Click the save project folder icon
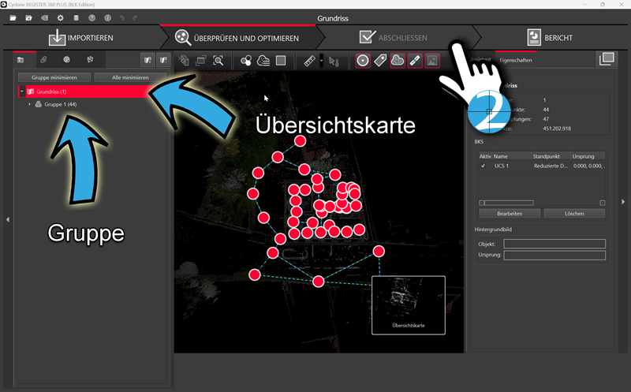631x392 pixels. coord(28,18)
